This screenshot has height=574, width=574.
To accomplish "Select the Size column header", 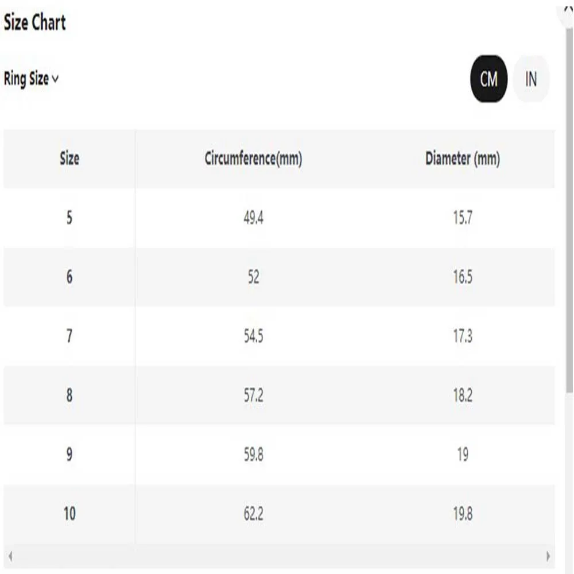I will click(69, 159).
